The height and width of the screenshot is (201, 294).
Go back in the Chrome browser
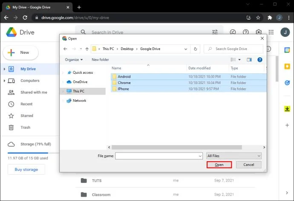pyautogui.click(x=6, y=18)
